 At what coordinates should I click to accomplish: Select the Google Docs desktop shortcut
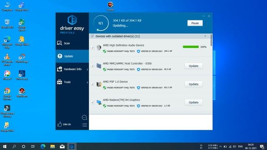[22, 7]
